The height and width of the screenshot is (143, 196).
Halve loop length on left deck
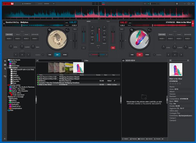pos(16,55)
